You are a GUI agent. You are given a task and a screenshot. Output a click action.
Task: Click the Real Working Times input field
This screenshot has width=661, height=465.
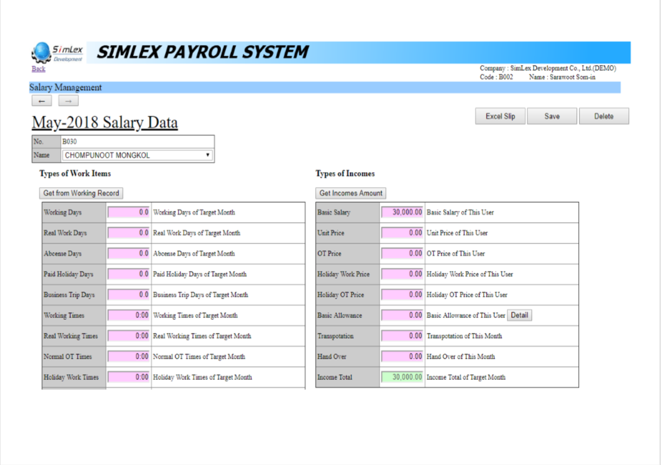128,336
